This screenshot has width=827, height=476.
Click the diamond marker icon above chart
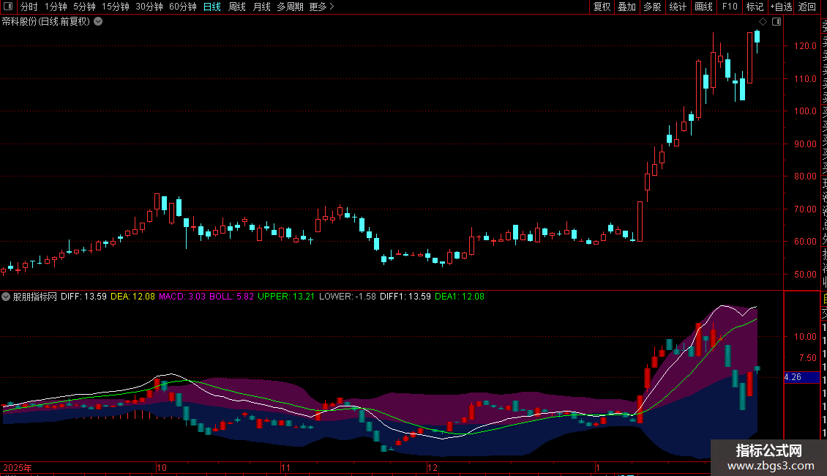[x=763, y=22]
